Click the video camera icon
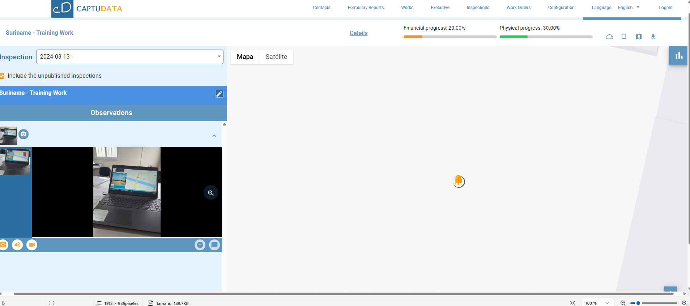 (32, 245)
